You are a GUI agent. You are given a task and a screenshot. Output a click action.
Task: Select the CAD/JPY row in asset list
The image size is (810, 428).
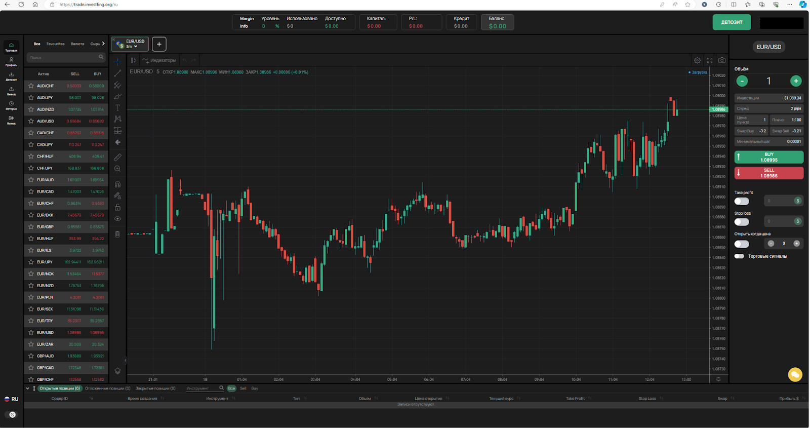tap(66, 145)
